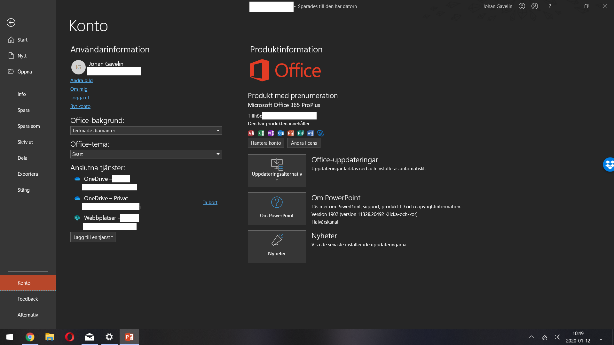The width and height of the screenshot is (614, 345).
Task: Click Ta bort next to OneDrive Privat
Action: click(210, 202)
